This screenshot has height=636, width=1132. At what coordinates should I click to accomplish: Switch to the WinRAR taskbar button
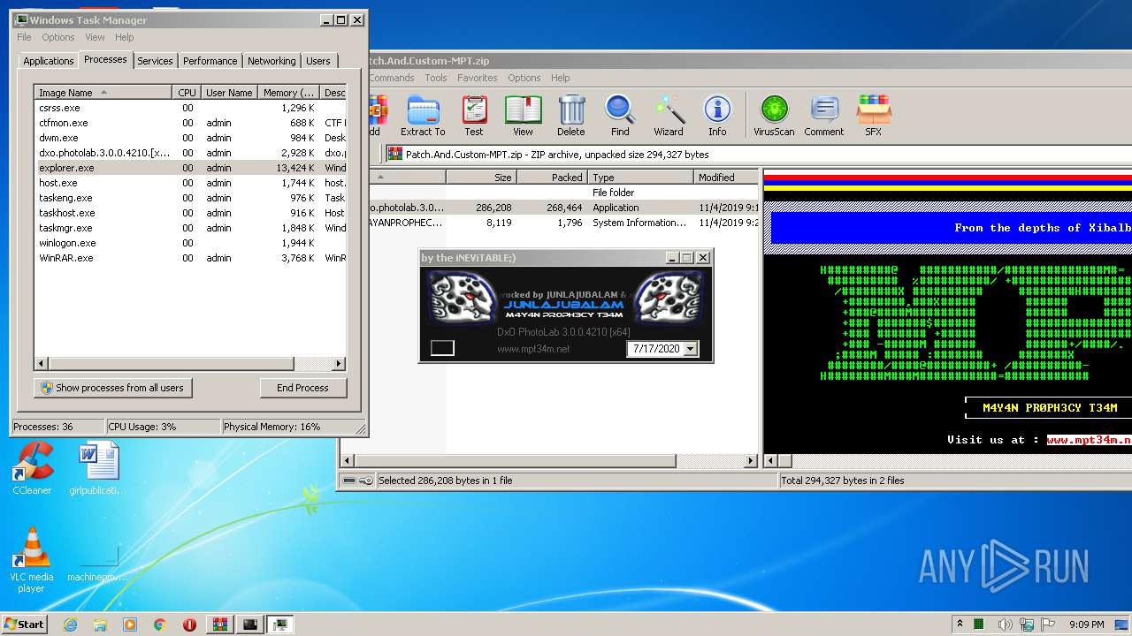[x=220, y=625]
